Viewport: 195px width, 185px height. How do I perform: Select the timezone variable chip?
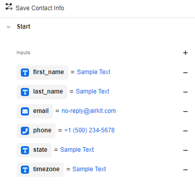coord(40,170)
